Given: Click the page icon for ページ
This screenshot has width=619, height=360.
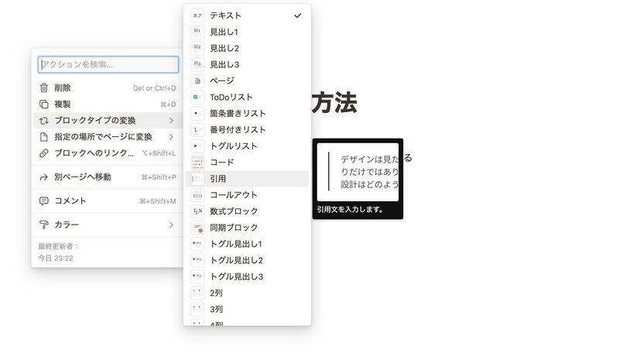Looking at the screenshot, I should coord(198,81).
